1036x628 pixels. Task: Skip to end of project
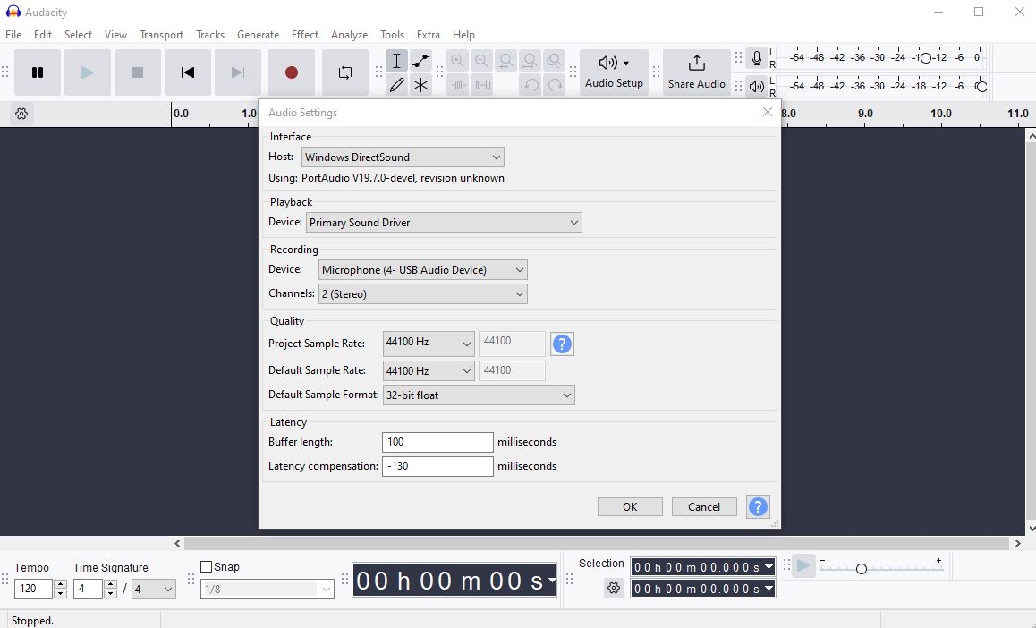pos(238,72)
